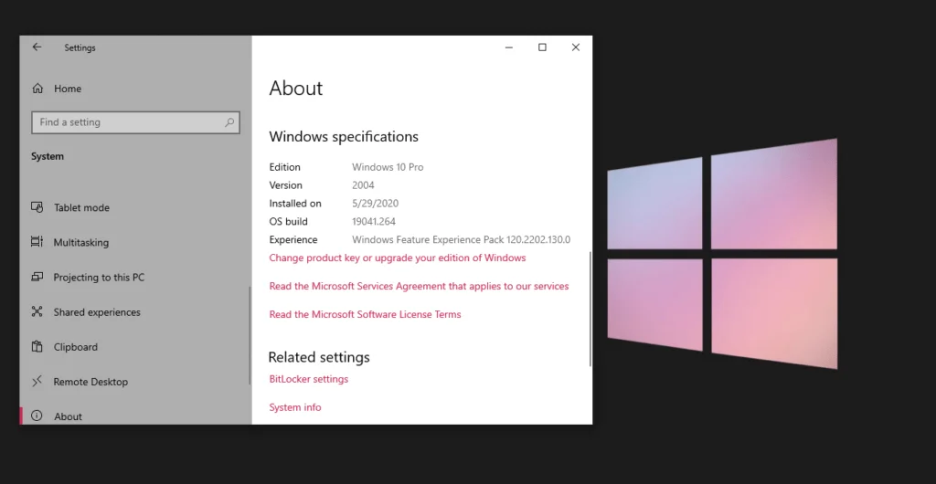Open System info link
Image resolution: width=936 pixels, height=484 pixels.
[295, 407]
